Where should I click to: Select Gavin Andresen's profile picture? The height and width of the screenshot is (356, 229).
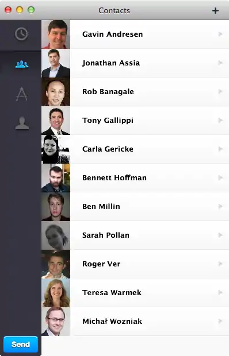pos(56,34)
